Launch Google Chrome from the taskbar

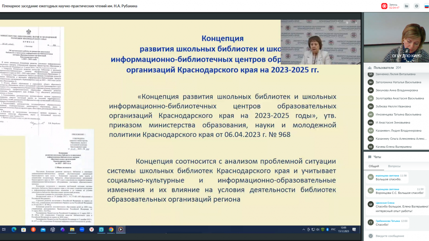point(111,230)
